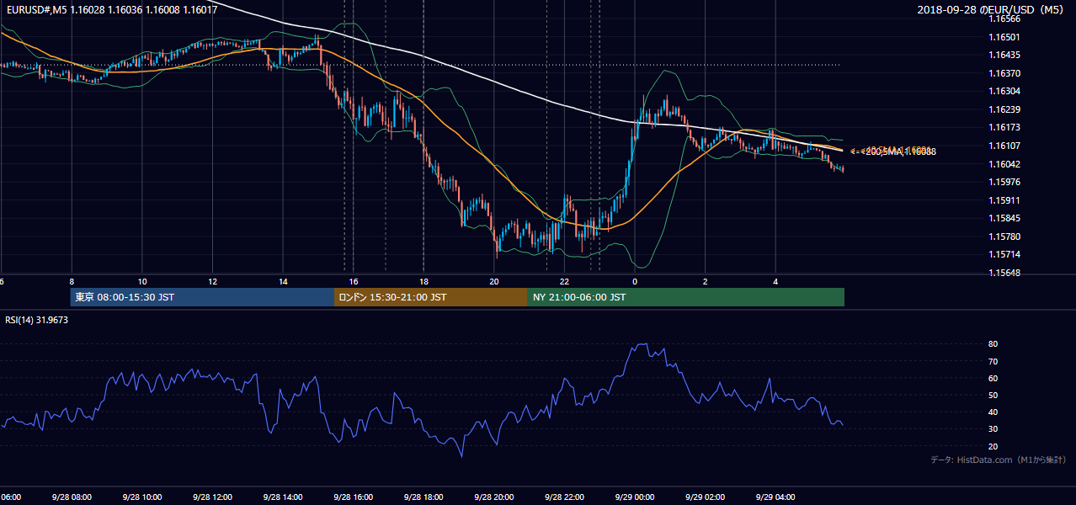The width and height of the screenshot is (1076, 505).
Task: Click the 9/28 08:00 date label
Action: pos(72,497)
